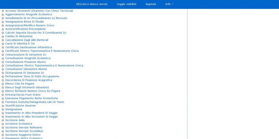Select Dichiarazione Tarsu Di Inizio Occupazione link

(32, 76)
